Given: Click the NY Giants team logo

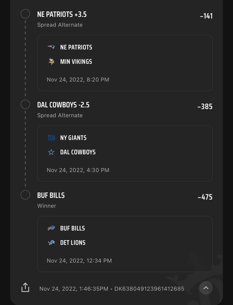Looking at the screenshot, I should [51, 138].
